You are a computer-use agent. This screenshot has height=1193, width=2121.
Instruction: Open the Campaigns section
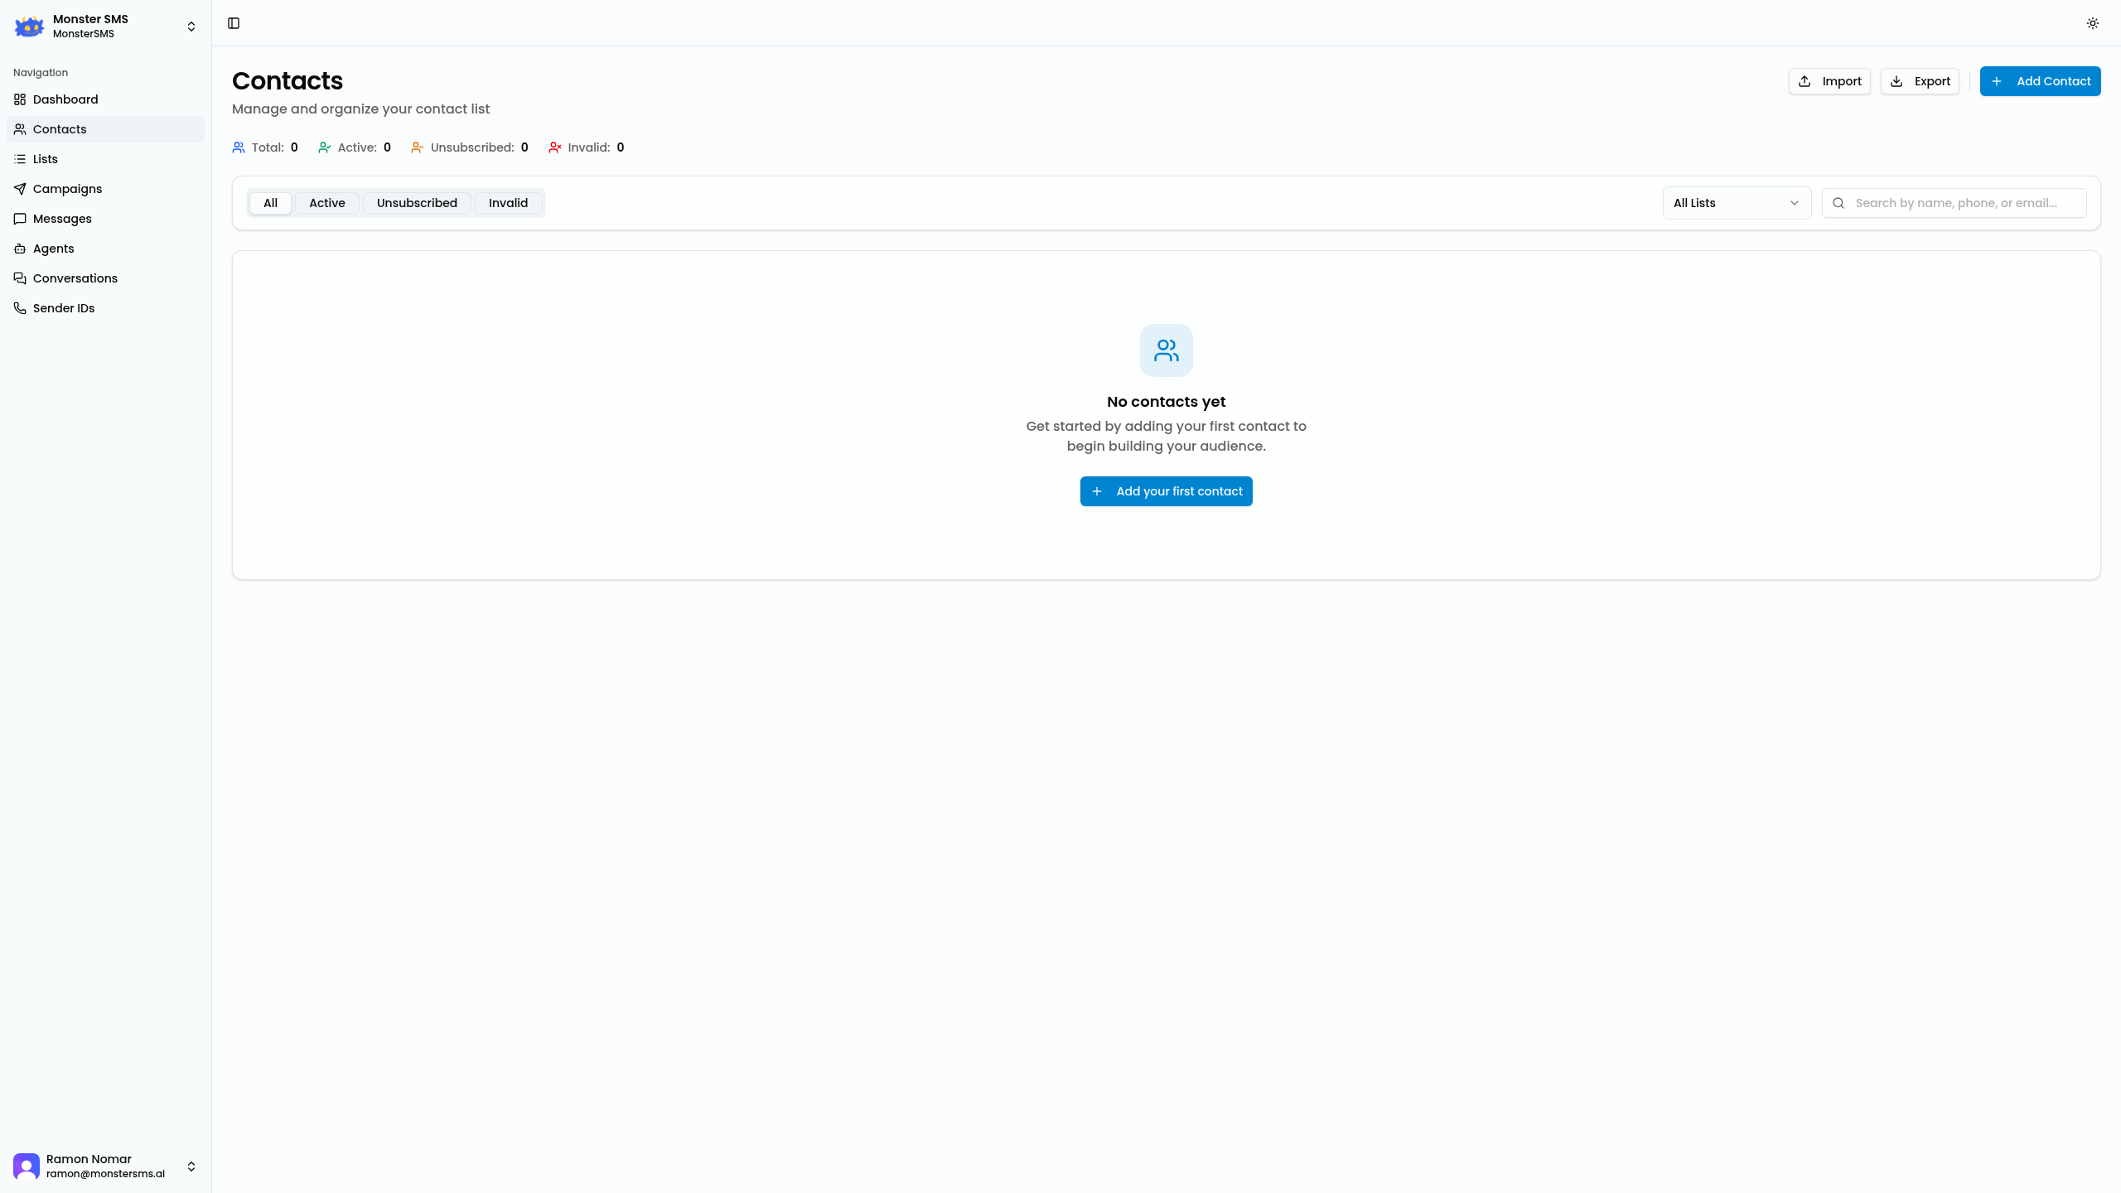(105, 189)
